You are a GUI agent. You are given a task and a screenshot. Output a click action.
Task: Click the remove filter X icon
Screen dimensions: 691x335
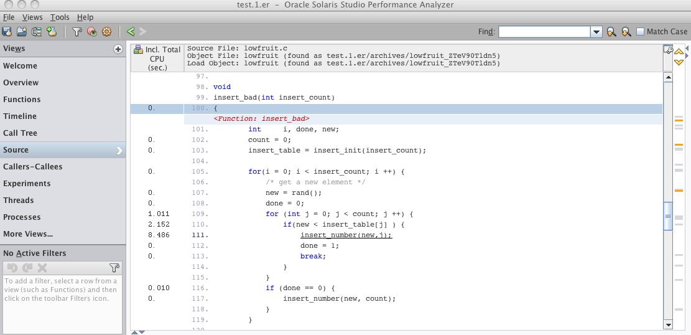(42, 268)
